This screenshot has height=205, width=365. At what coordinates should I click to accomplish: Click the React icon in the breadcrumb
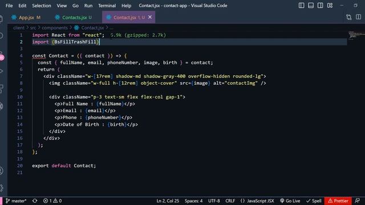pyautogui.click(x=76, y=28)
